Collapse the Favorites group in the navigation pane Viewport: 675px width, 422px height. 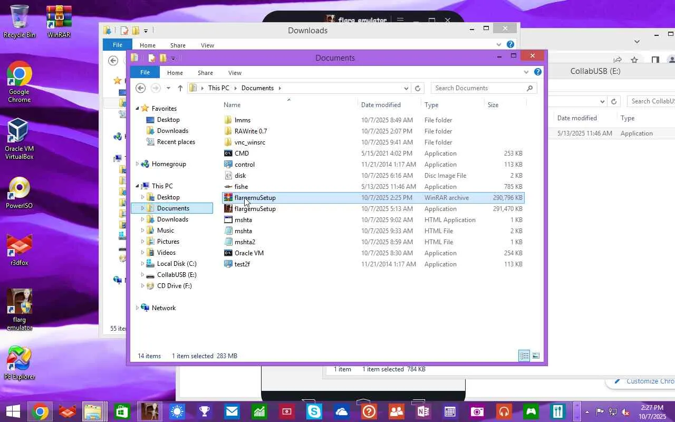tap(137, 109)
